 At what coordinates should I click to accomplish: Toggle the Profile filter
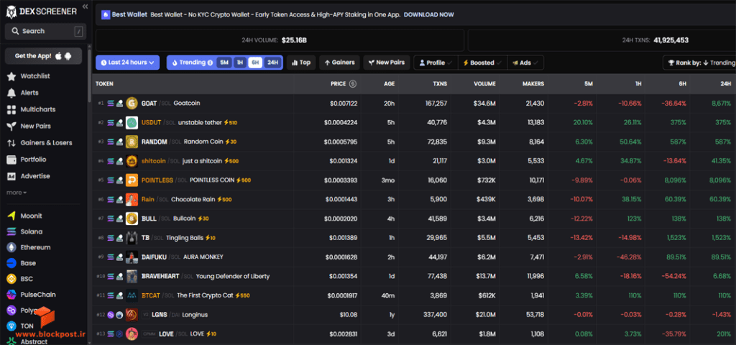436,63
